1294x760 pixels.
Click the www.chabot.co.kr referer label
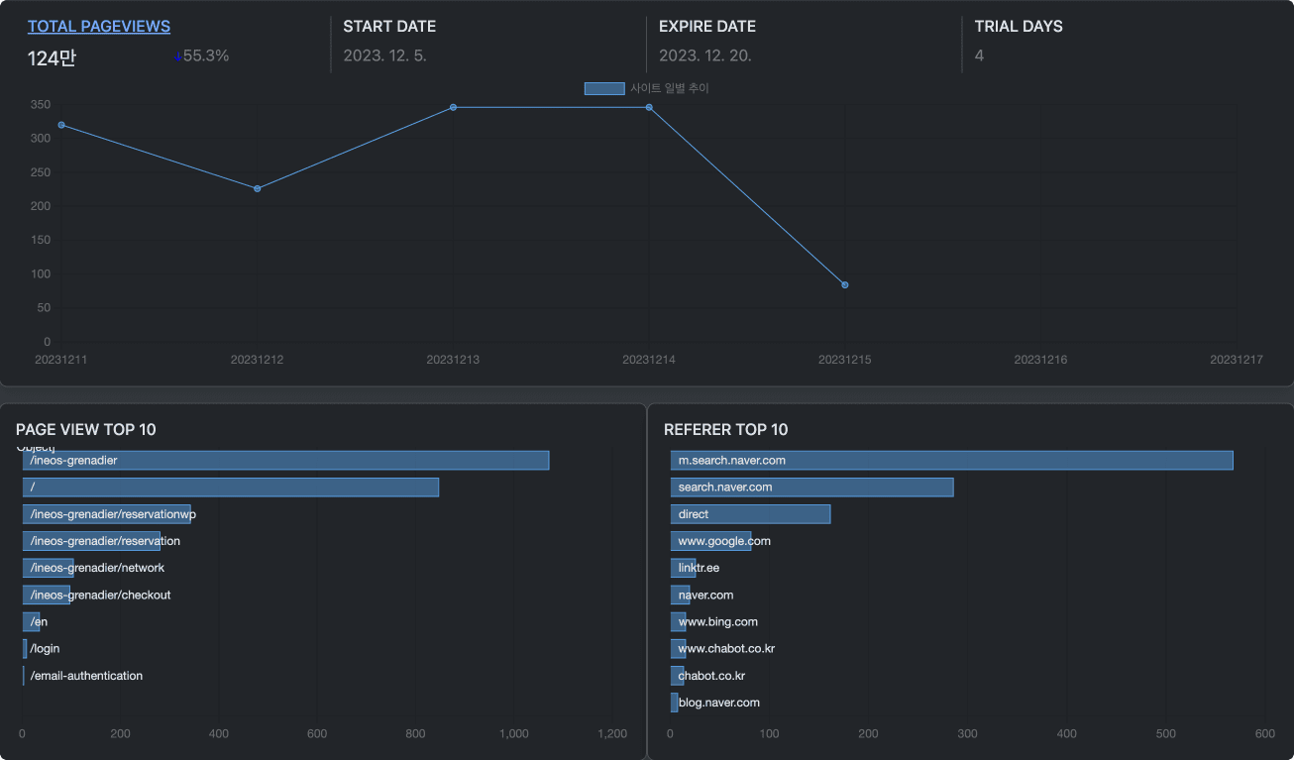pyautogui.click(x=726, y=649)
